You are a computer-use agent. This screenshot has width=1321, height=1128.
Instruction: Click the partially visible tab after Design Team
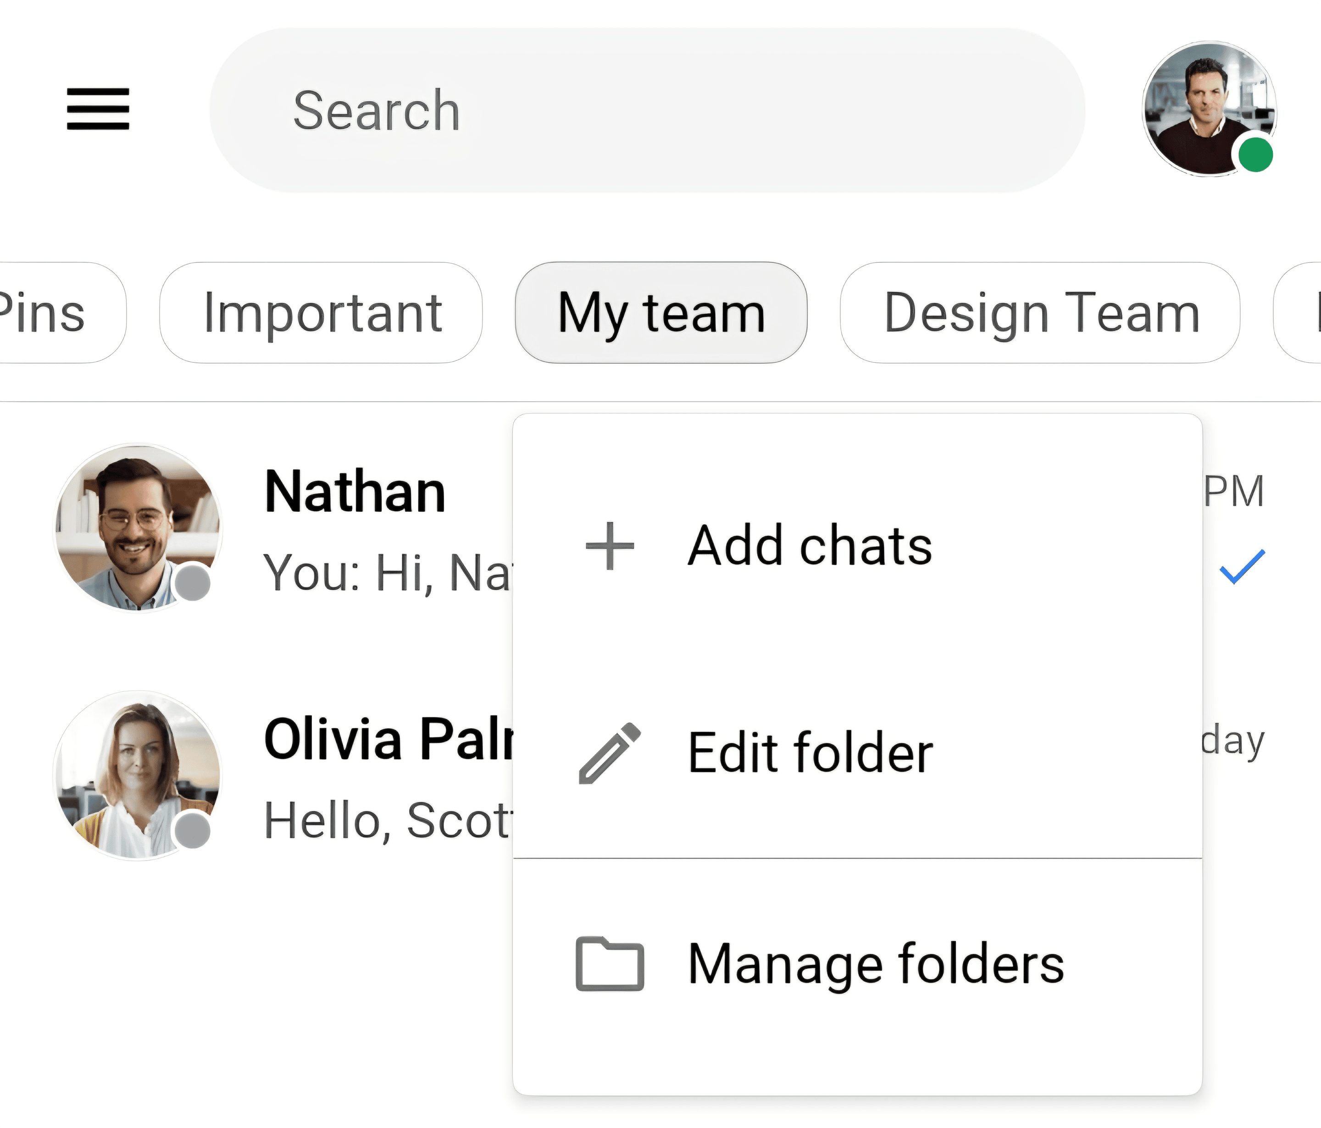coord(1298,313)
